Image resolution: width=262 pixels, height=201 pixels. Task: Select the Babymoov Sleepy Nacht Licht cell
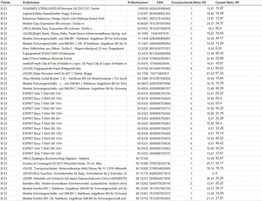pos(64,18)
